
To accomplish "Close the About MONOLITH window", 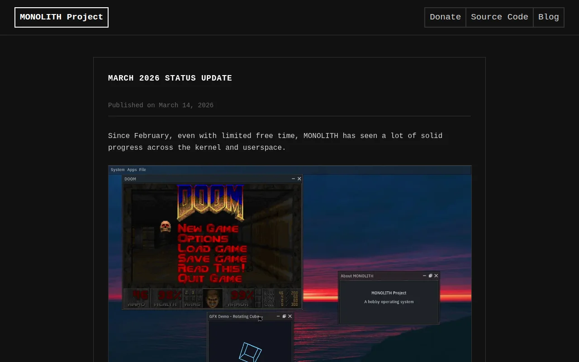I will tap(436, 276).
